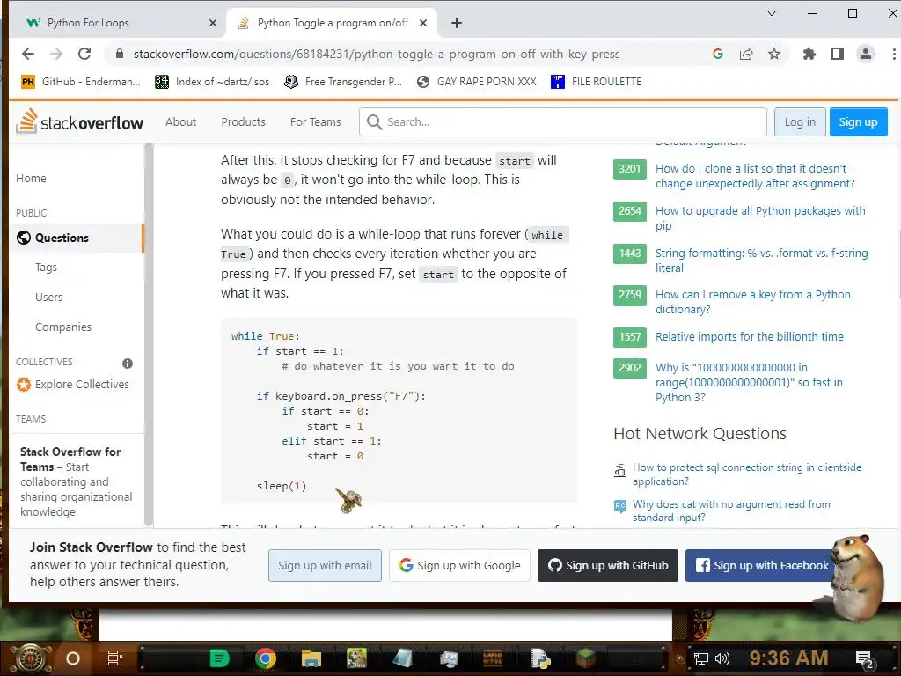Open 'String formatting: % vs. .format' question
Screen dimensions: 901x676
tap(761, 261)
